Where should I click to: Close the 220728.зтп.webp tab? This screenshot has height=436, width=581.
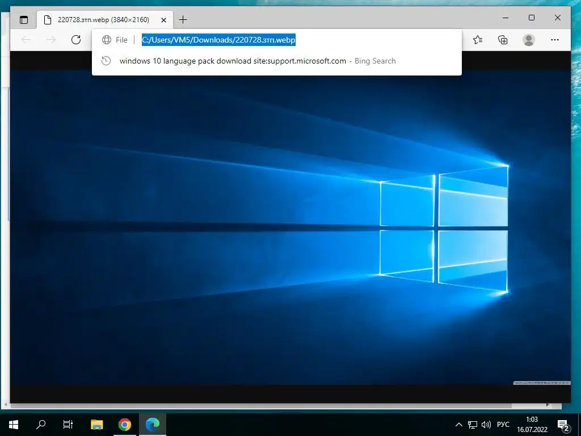163,20
